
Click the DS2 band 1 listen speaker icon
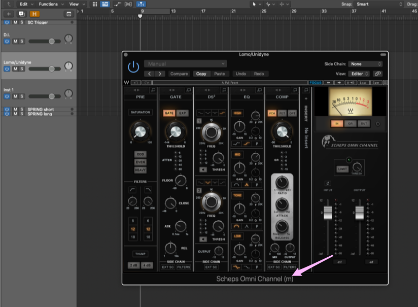coord(203,169)
